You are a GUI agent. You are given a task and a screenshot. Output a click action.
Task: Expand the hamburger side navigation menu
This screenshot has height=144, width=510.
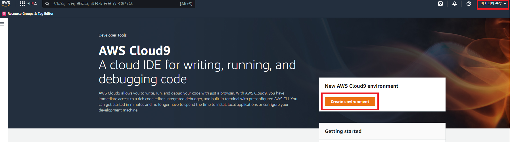point(2,24)
